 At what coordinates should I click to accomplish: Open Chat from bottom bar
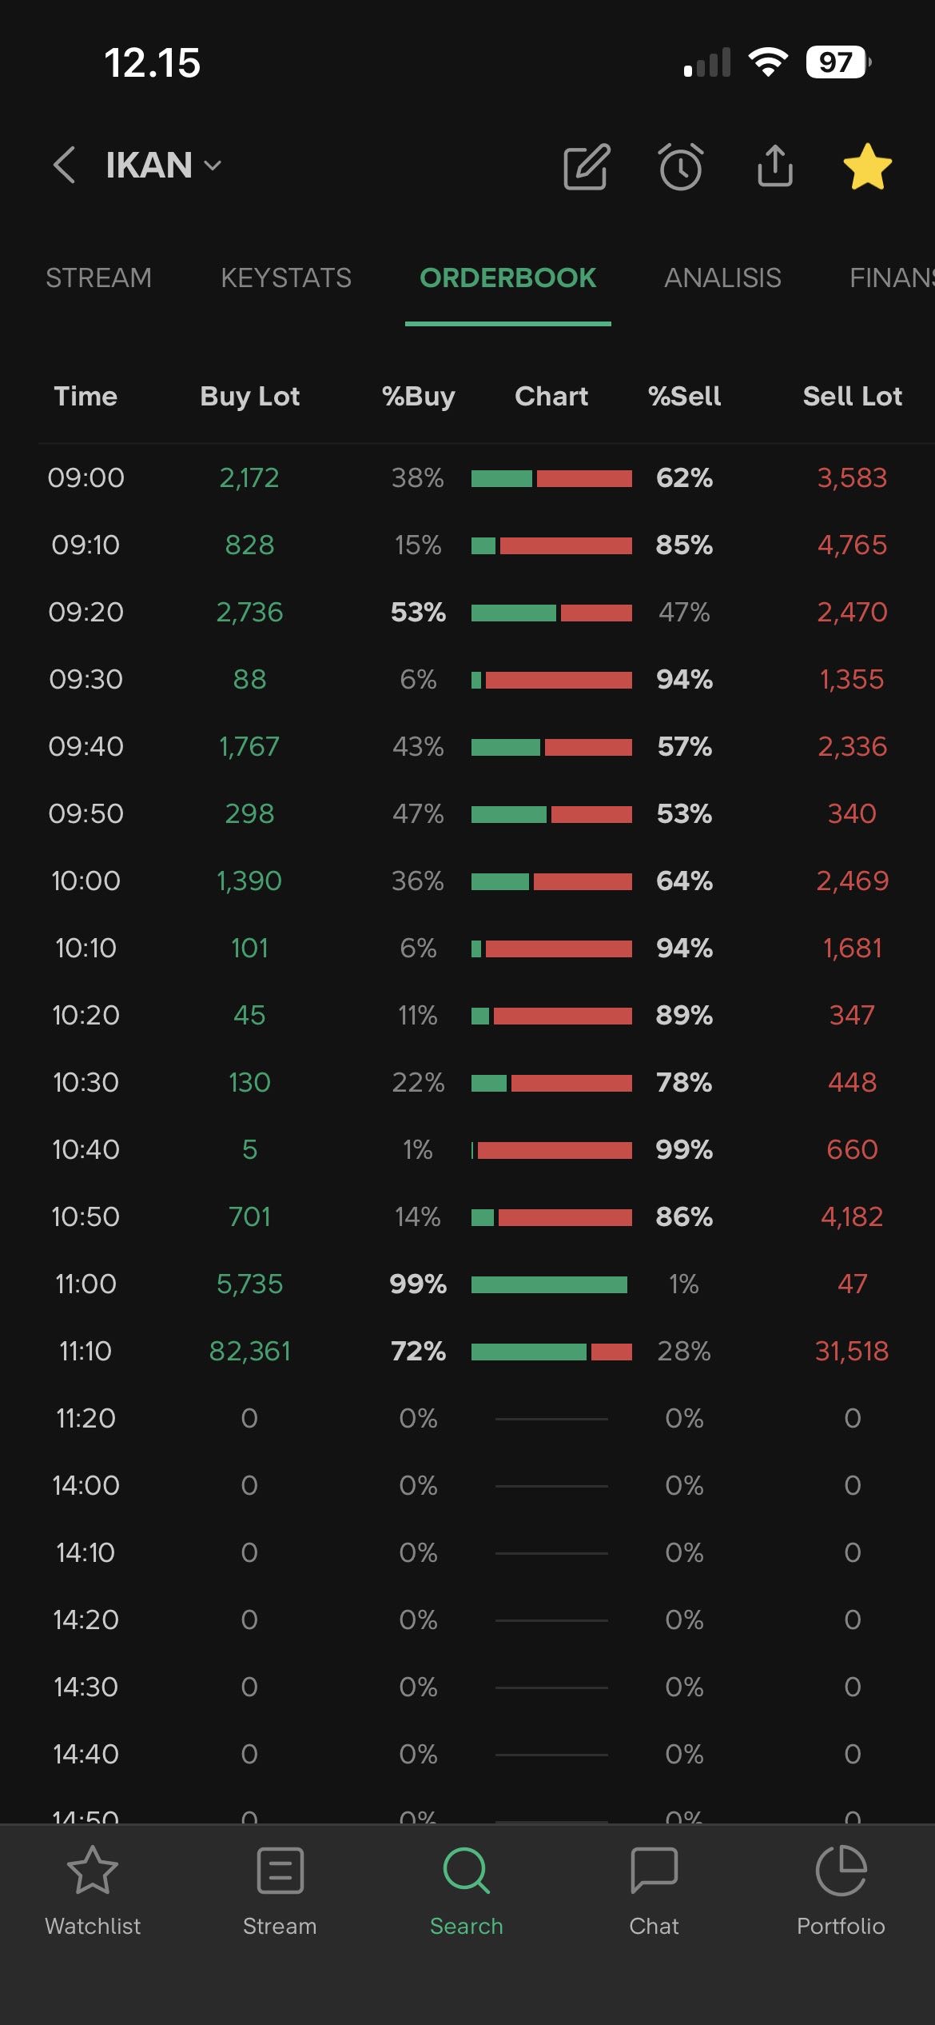pos(654,1891)
